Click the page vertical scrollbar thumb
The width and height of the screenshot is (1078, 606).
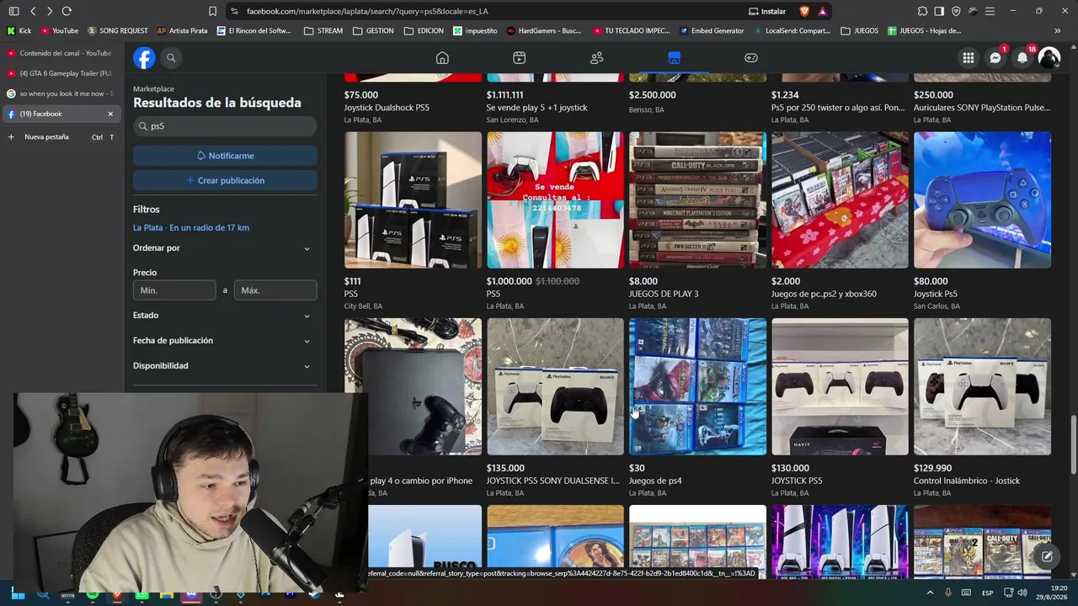(x=1072, y=444)
